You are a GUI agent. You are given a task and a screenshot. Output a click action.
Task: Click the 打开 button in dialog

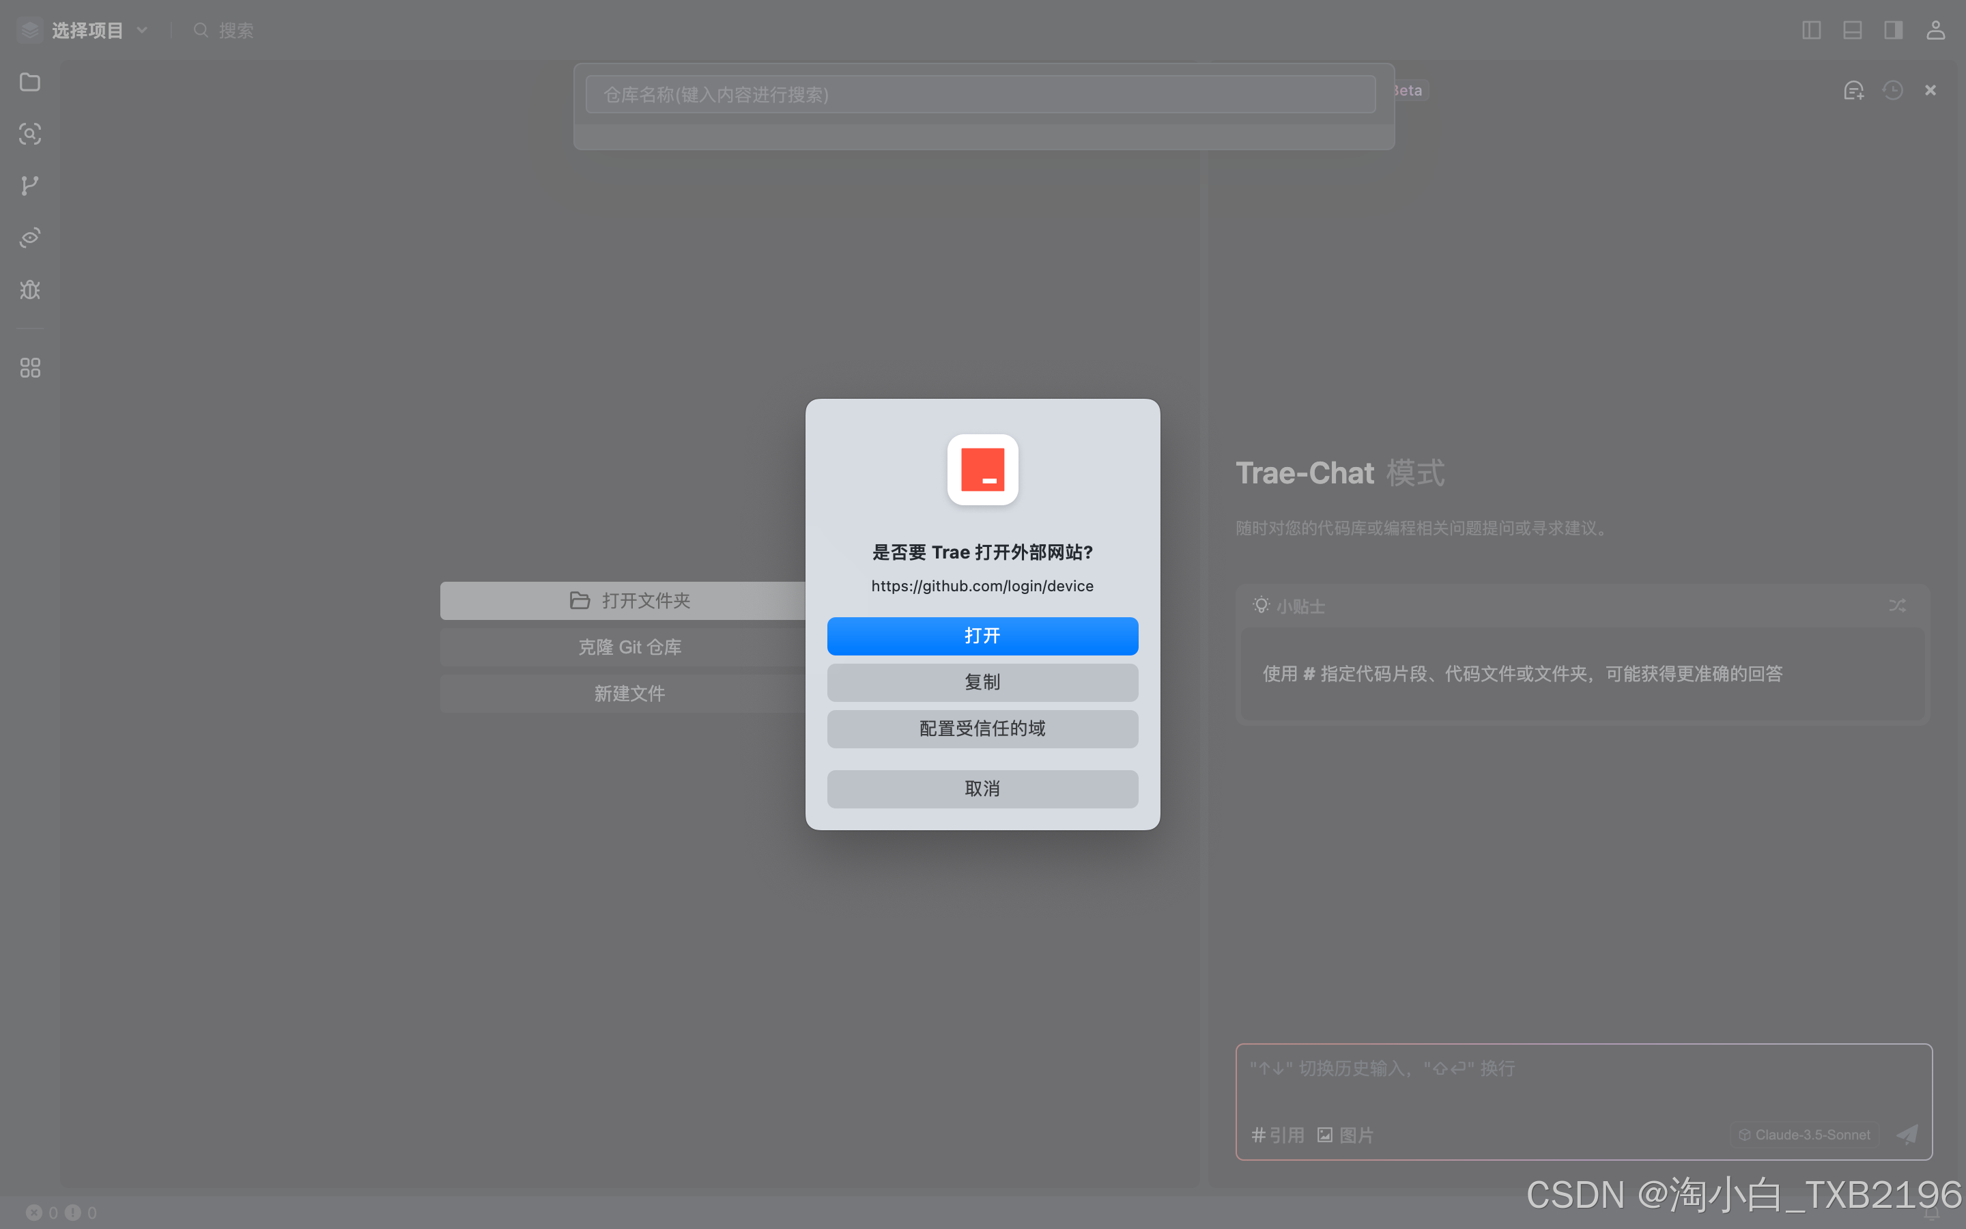pos(982,636)
